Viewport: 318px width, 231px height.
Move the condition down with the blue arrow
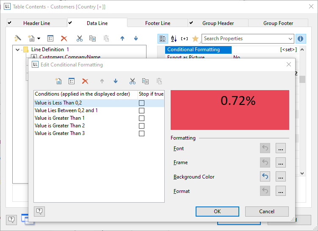coord(116,81)
